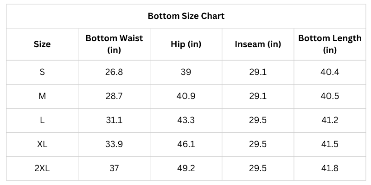Viewport: 371px width, 185px height.
Task: Click the L size row label
Action: point(42,120)
